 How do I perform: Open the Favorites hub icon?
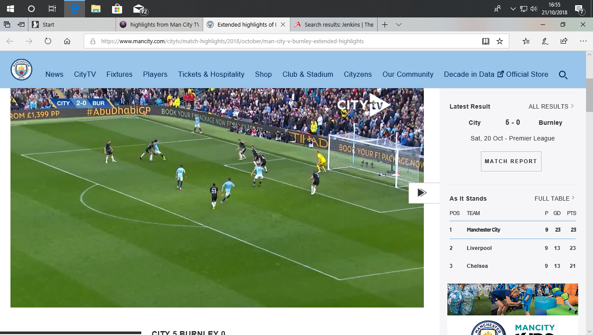click(x=526, y=41)
